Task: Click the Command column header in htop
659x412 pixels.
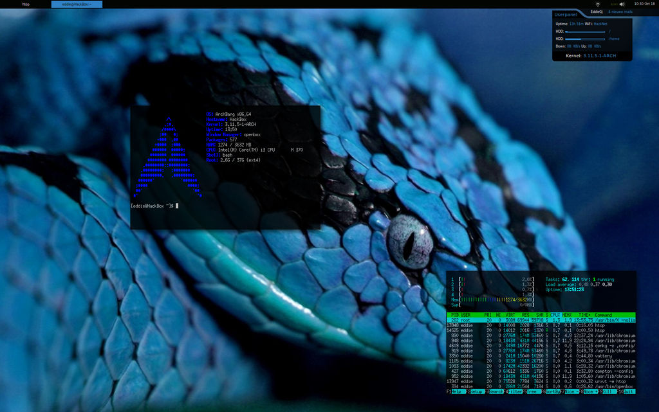Action: pyautogui.click(x=604, y=315)
